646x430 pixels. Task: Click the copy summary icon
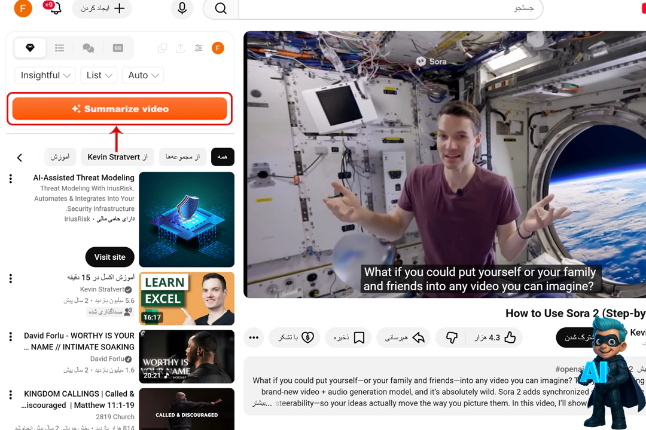pos(162,48)
